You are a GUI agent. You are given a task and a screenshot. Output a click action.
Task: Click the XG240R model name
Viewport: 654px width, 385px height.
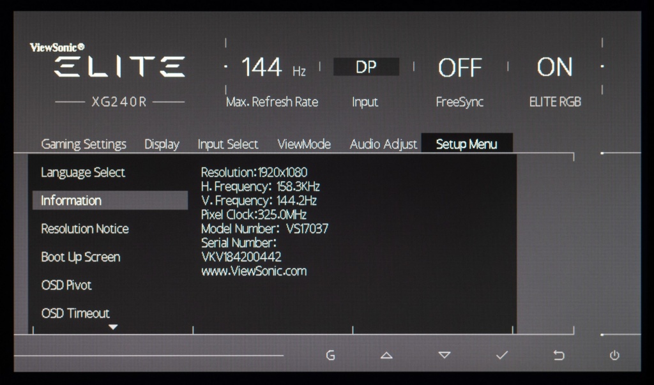pos(119,102)
